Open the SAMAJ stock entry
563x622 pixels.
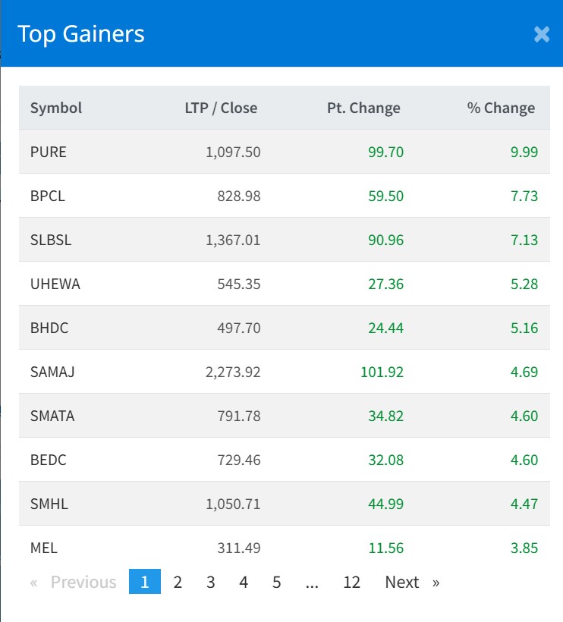pyautogui.click(x=52, y=372)
